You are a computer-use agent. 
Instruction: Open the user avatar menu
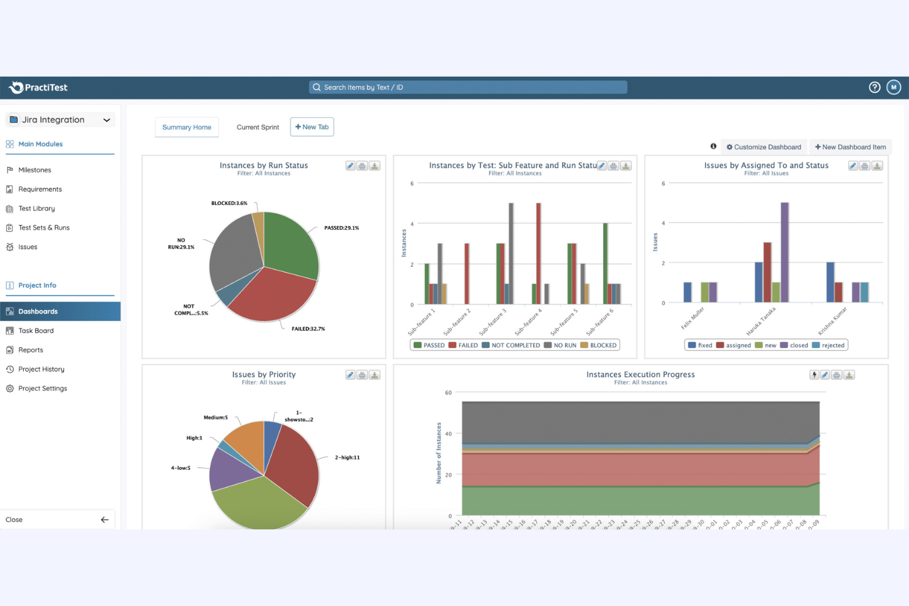point(894,87)
